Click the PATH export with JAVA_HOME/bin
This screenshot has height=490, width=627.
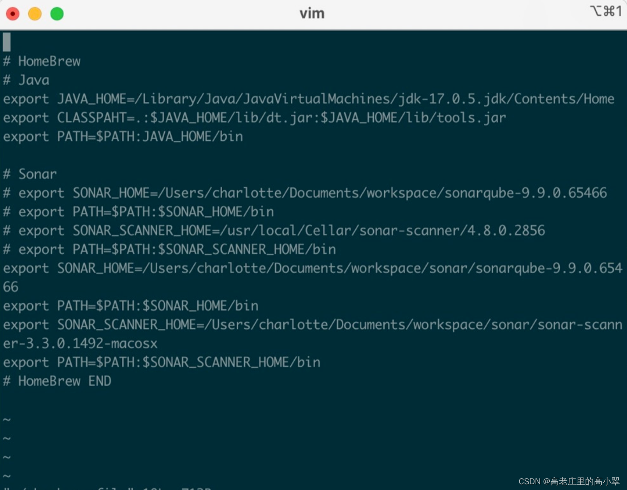point(122,136)
